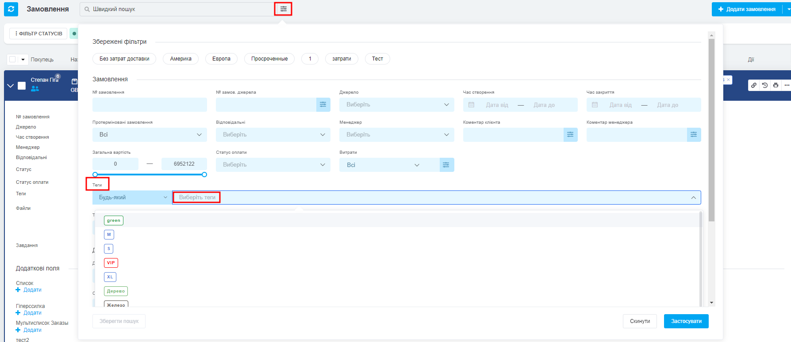Select the green tag from list
Viewport: 791px width, 342px height.
(114, 220)
